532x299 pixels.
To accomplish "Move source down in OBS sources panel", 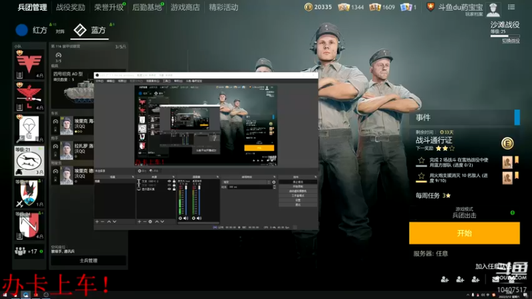I will pyautogui.click(x=162, y=221).
